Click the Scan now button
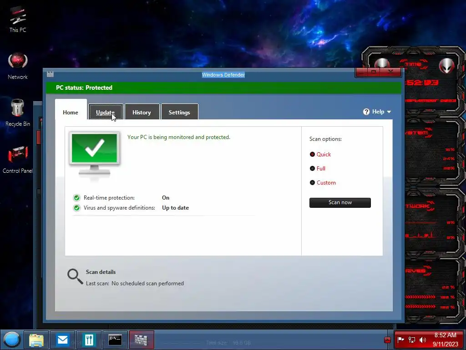 (340, 202)
